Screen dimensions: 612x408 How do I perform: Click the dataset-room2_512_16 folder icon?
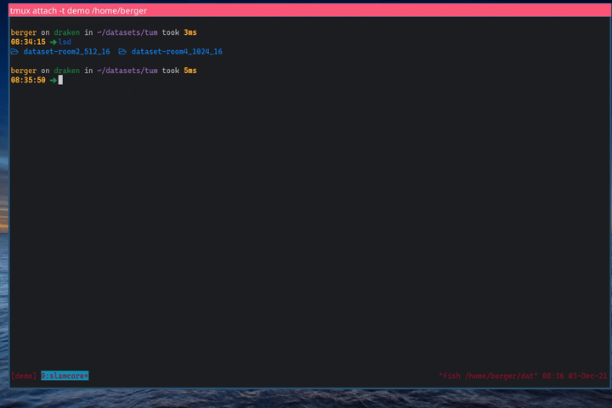coord(14,52)
